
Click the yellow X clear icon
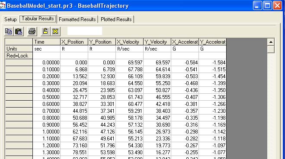coord(55,32)
